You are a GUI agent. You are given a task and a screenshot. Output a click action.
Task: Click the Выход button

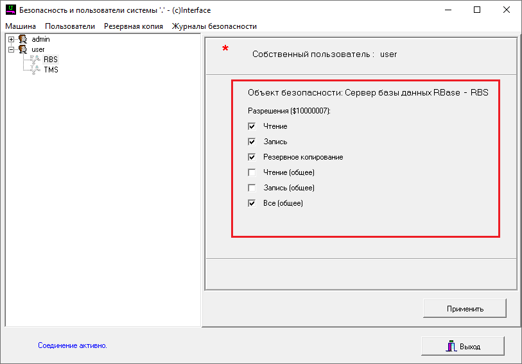click(462, 346)
